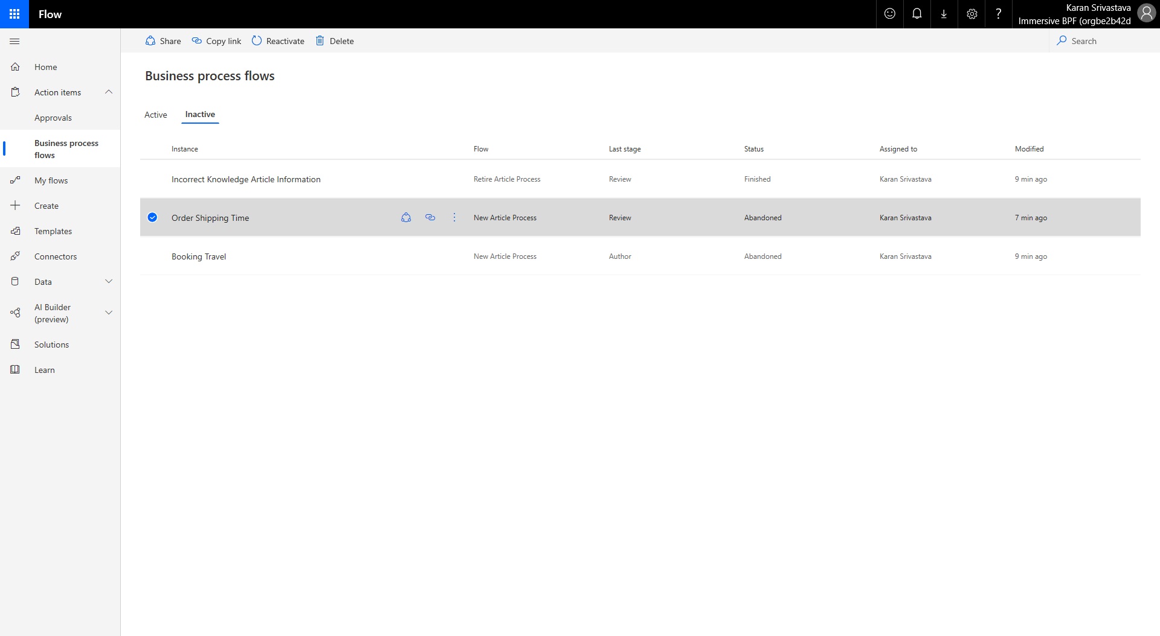Click Retire Article Process flow name
The image size is (1160, 636).
click(507, 179)
